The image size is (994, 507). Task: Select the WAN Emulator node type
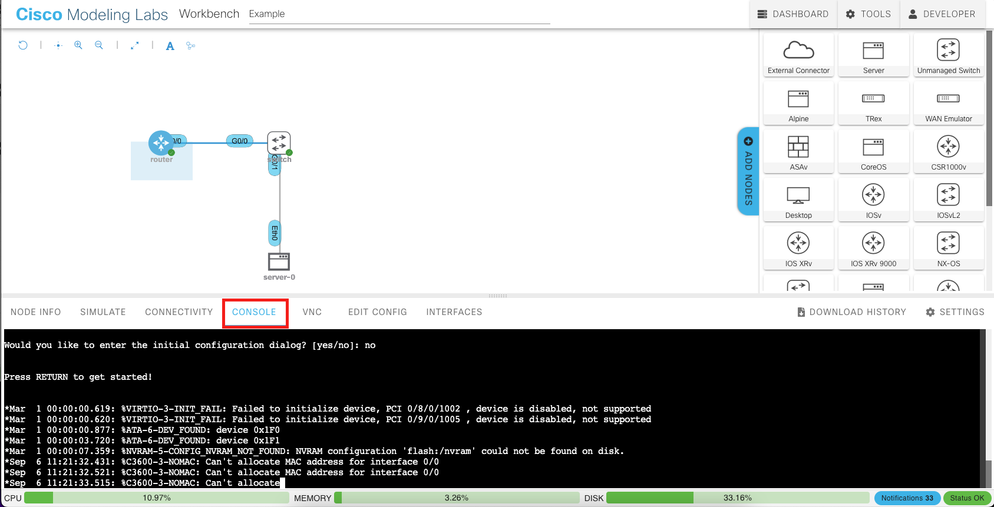(x=949, y=104)
